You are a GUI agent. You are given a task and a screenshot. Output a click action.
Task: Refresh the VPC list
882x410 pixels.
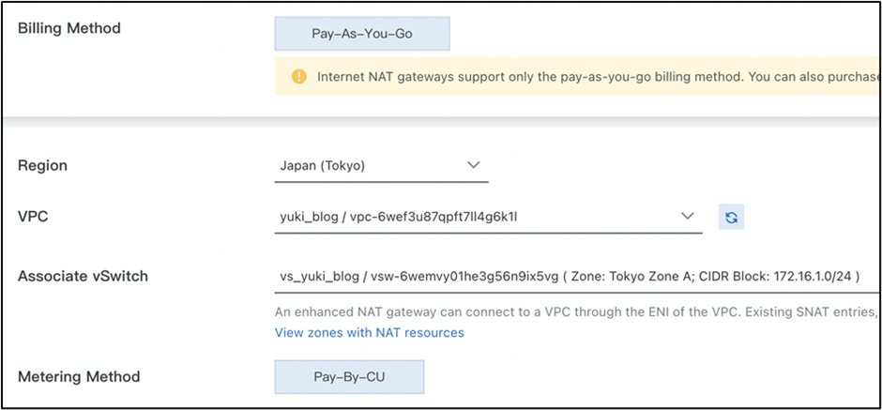(x=731, y=218)
